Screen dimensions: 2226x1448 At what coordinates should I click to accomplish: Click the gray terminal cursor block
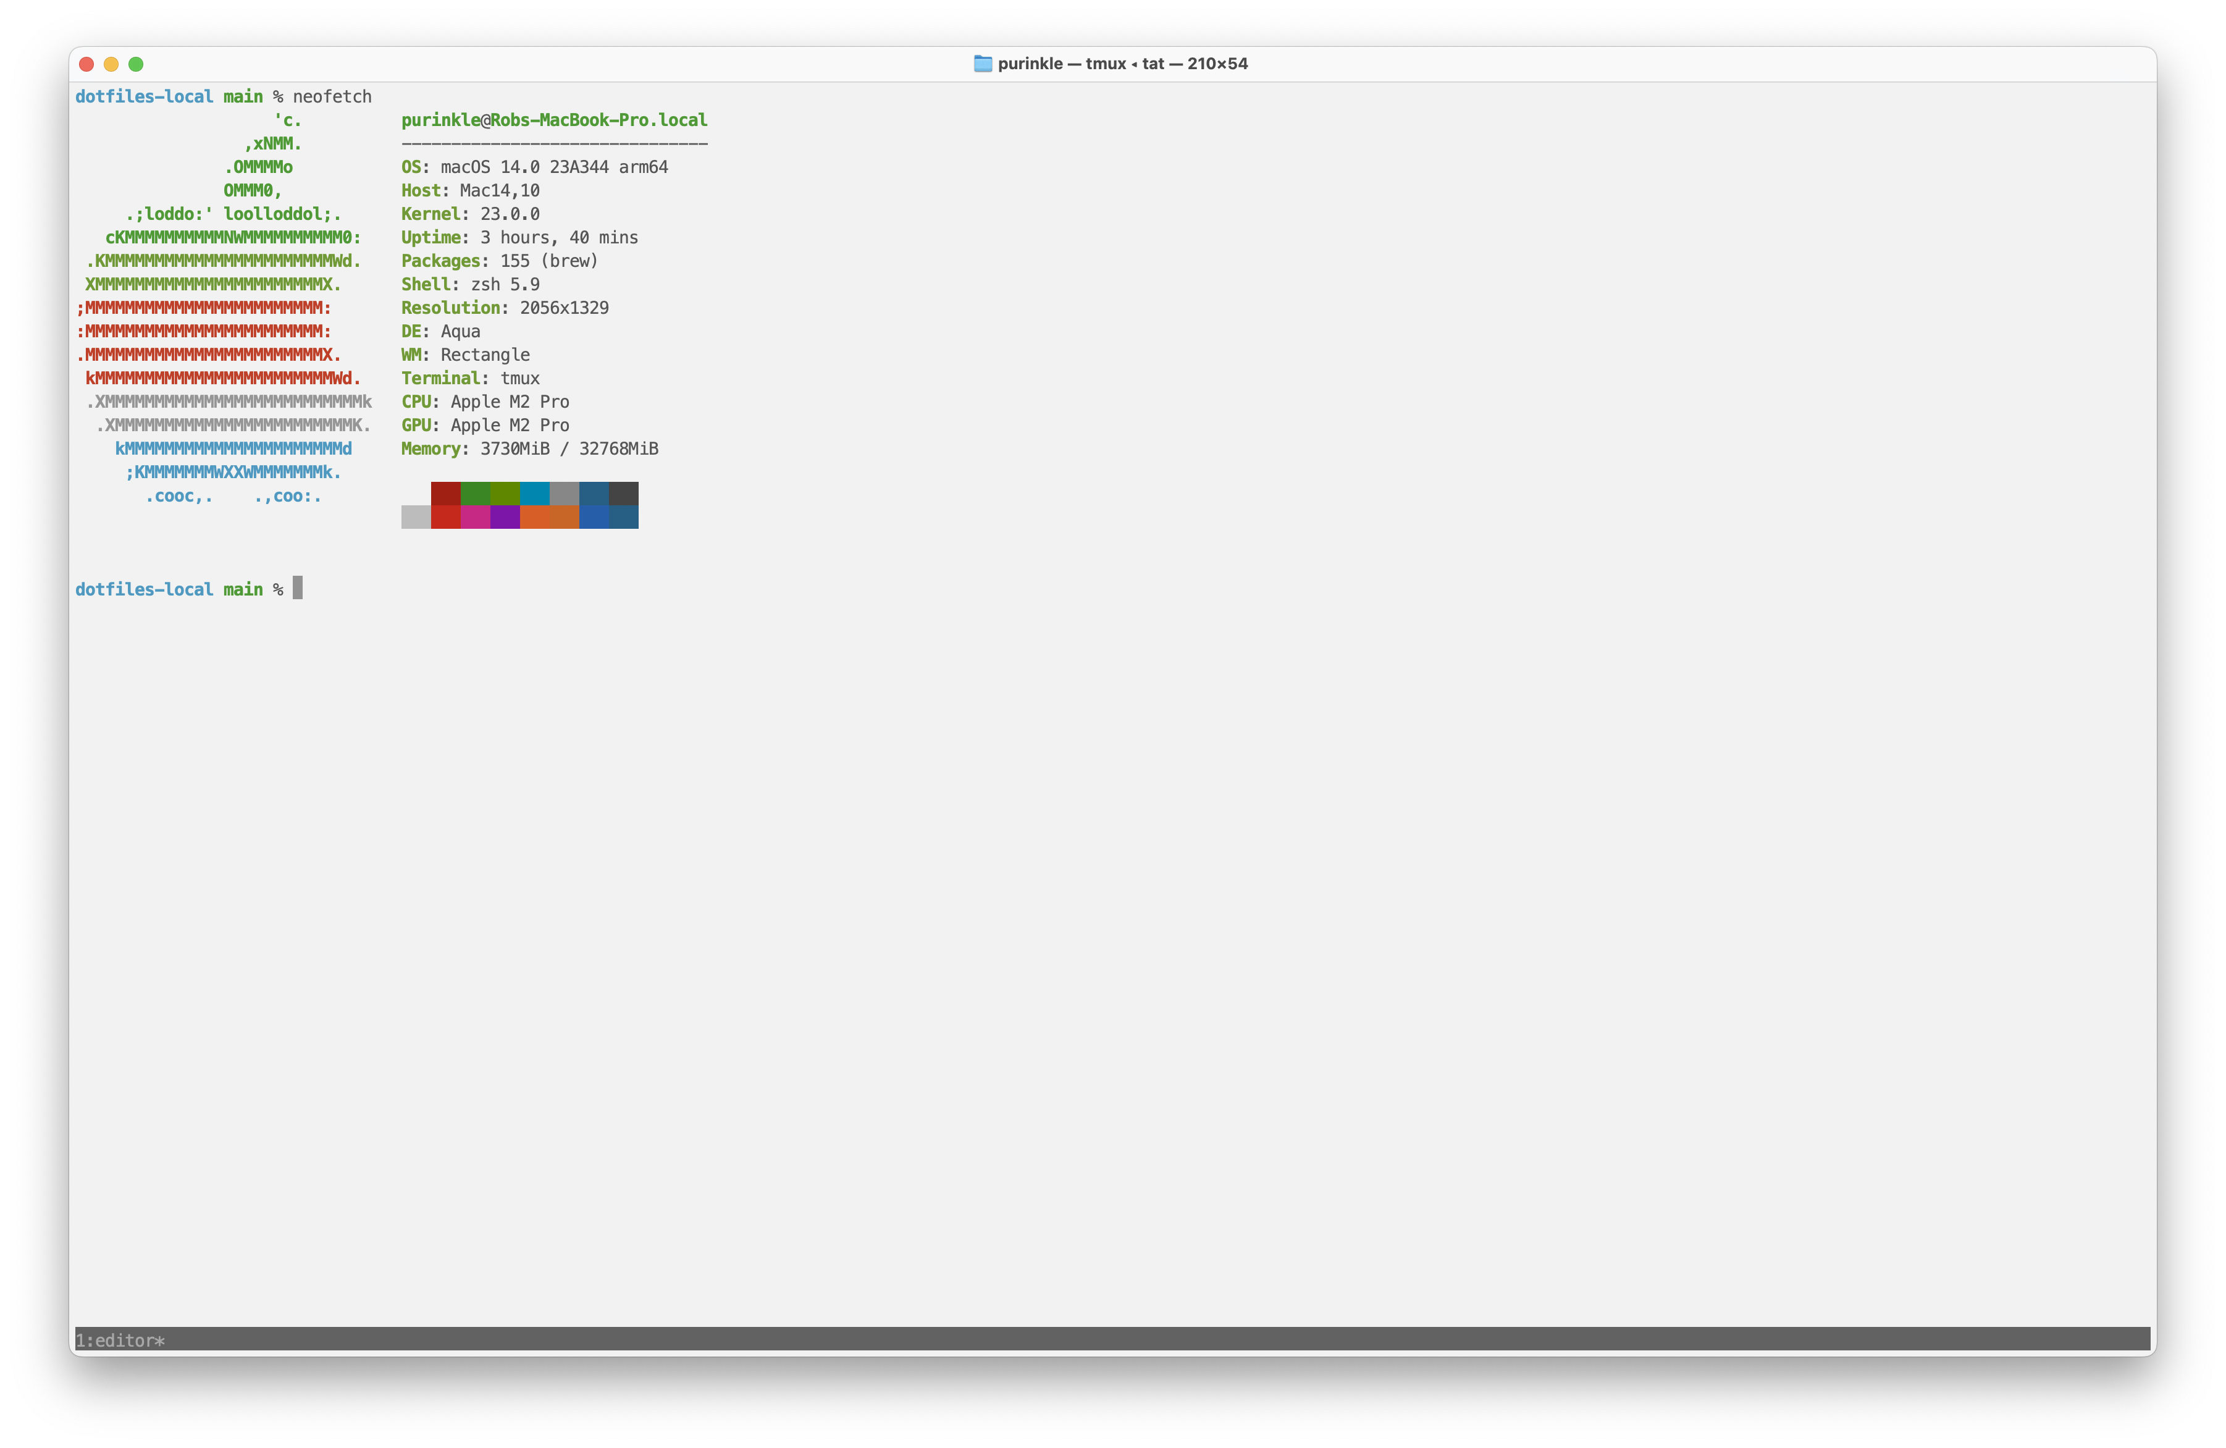tap(298, 588)
